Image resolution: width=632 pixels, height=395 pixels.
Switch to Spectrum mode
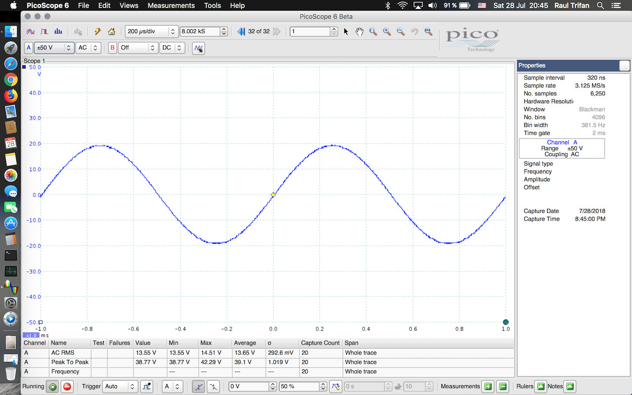(58, 32)
